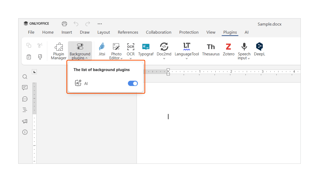Click the Print icon in title bar
The height and width of the screenshot is (182, 319).
(x=64, y=24)
